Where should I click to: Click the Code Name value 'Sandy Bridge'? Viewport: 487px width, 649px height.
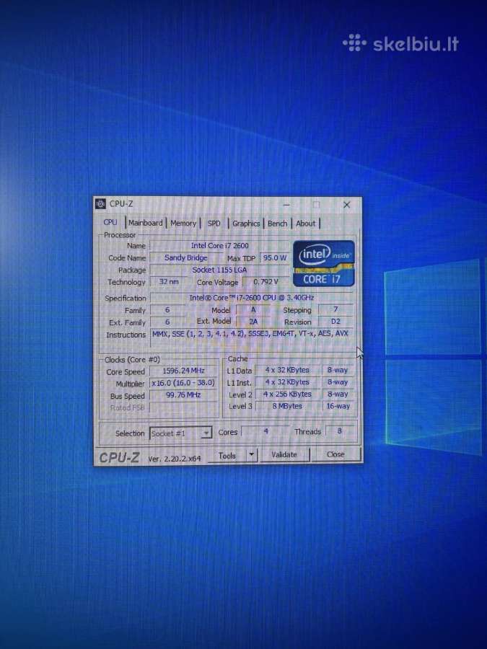tap(186, 257)
